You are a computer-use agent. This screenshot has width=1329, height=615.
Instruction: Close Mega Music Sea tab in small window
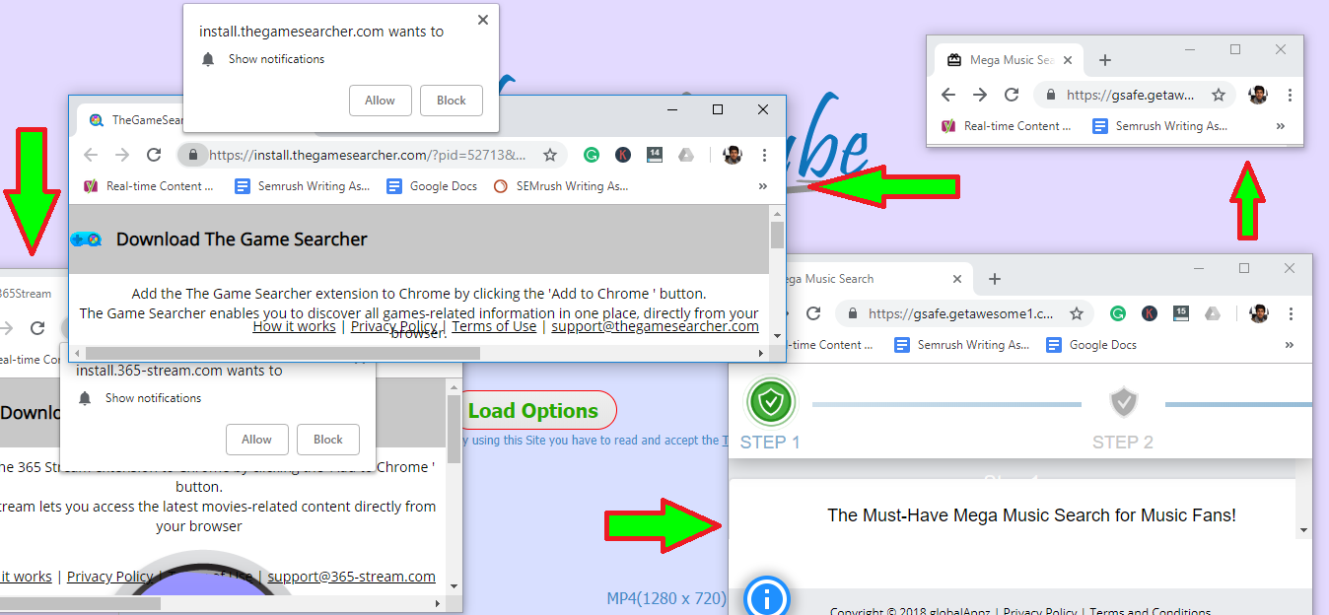point(1070,60)
